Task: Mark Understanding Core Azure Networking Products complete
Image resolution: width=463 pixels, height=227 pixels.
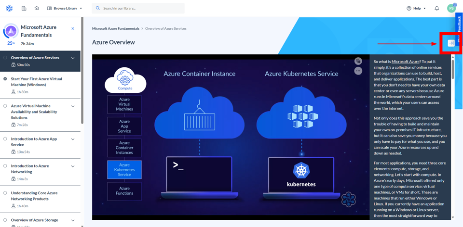Action: [x=5, y=193]
